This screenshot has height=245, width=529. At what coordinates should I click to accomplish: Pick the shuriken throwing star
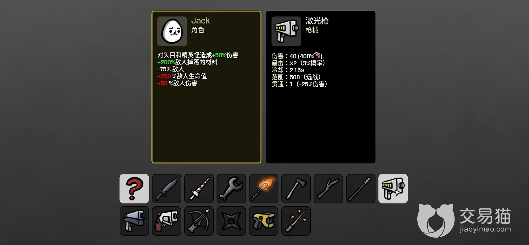click(231, 221)
